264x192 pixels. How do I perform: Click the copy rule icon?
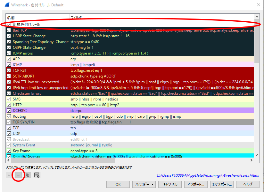(28, 175)
